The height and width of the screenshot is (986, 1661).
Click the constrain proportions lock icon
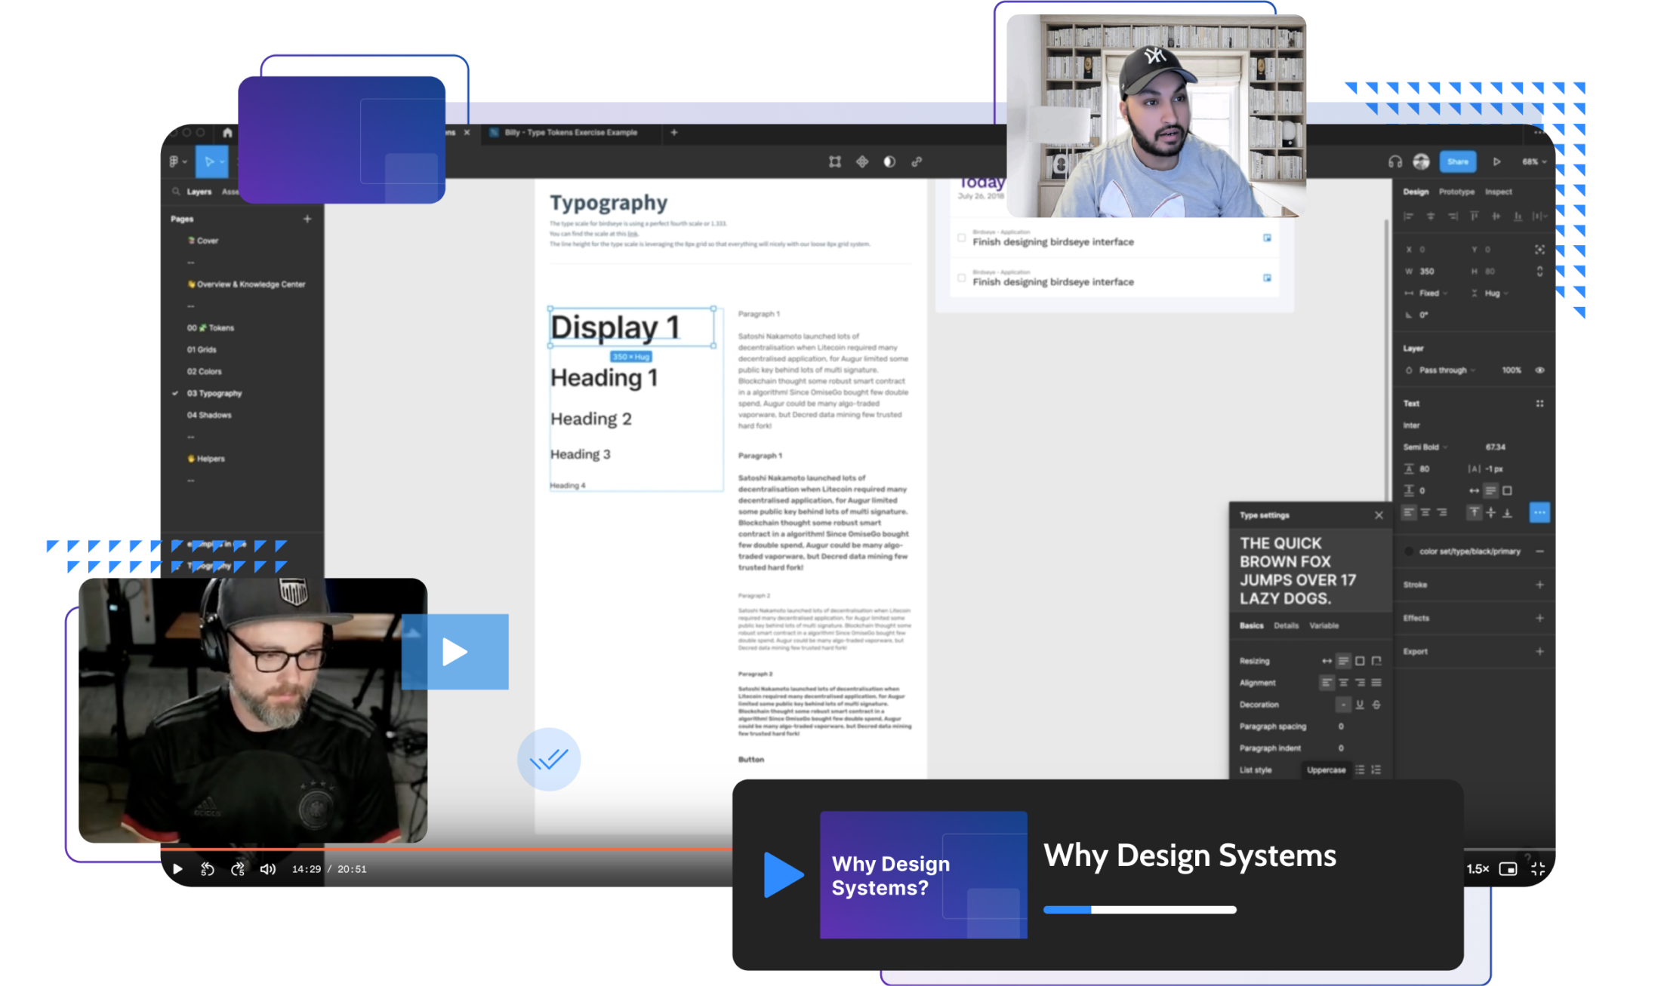[1539, 271]
